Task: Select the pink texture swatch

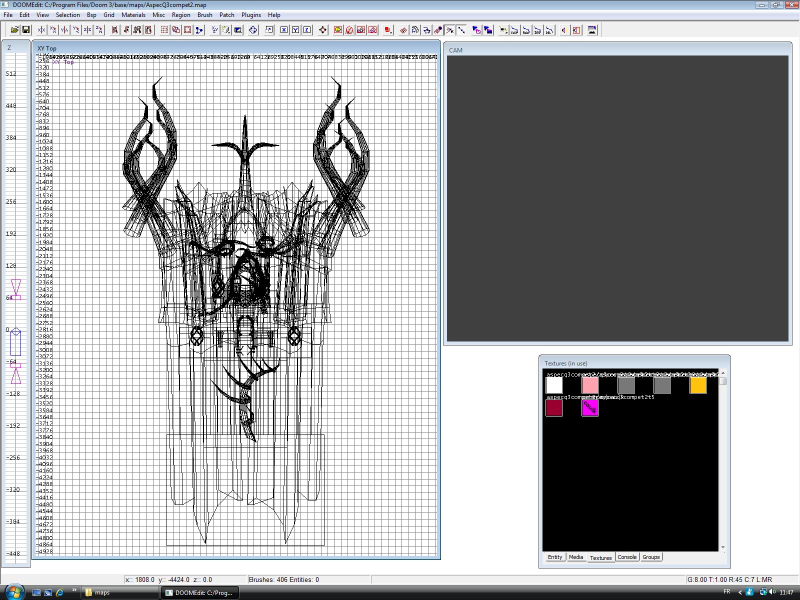Action: [590, 385]
